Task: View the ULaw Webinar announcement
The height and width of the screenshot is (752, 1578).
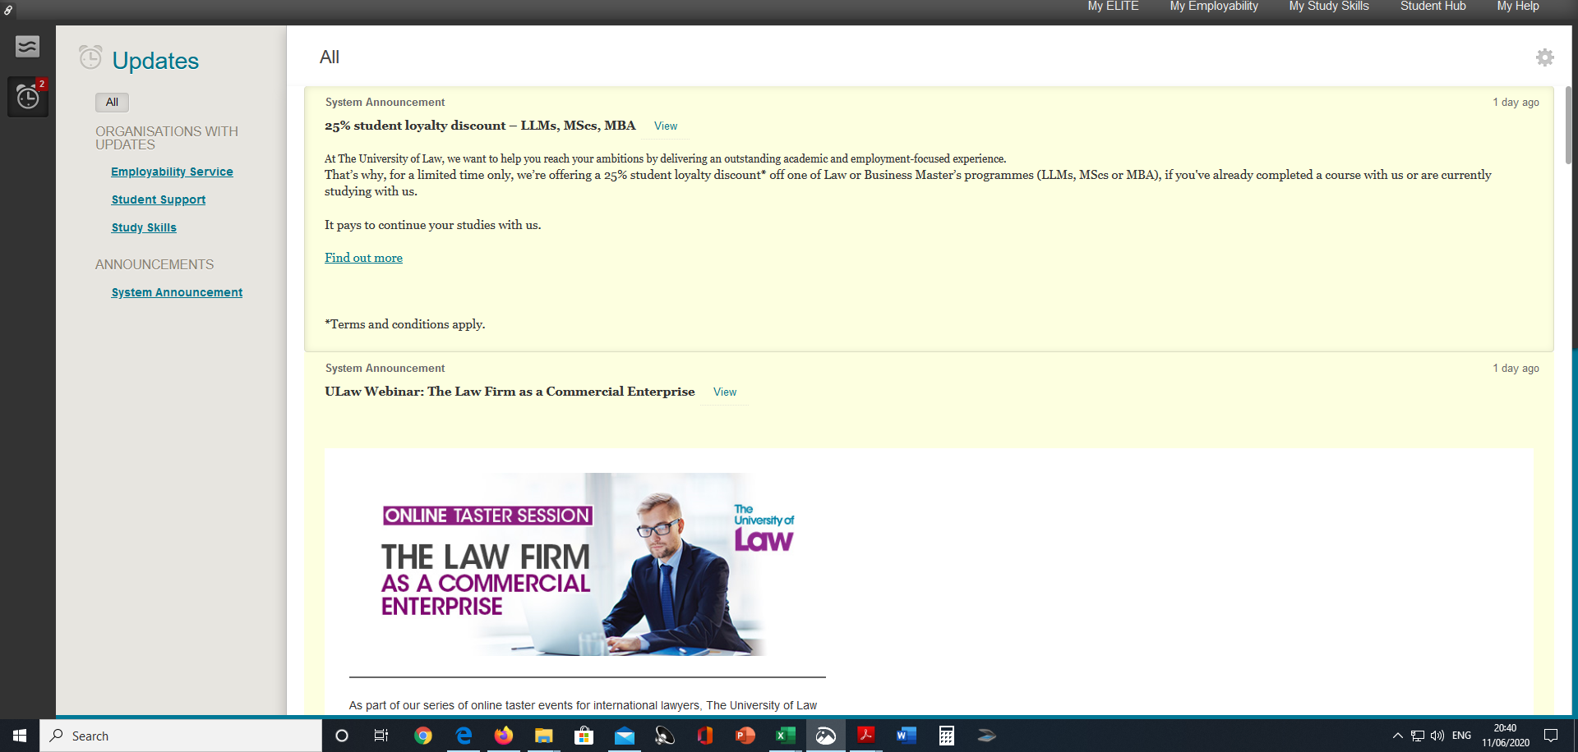Action: tap(725, 392)
